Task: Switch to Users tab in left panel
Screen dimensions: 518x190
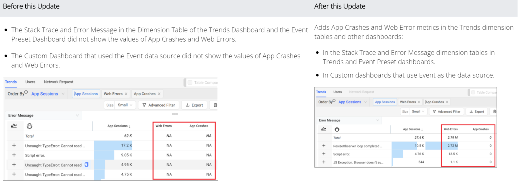Action: coord(30,82)
